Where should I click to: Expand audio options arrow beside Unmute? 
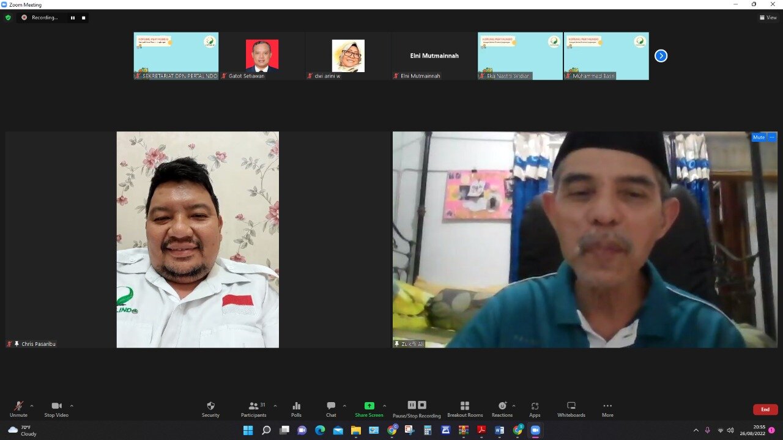coord(32,406)
